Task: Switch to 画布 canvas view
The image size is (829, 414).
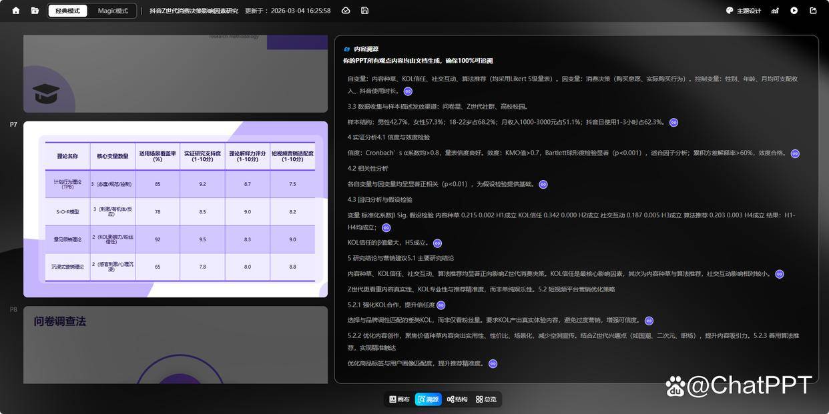Action: pos(400,399)
